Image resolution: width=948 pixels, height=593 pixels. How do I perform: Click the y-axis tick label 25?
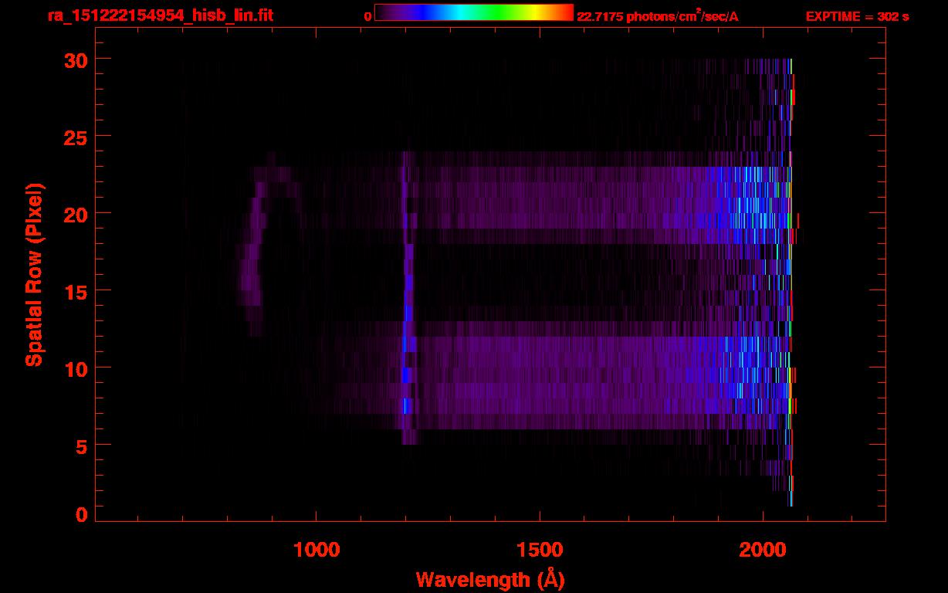tap(75, 137)
